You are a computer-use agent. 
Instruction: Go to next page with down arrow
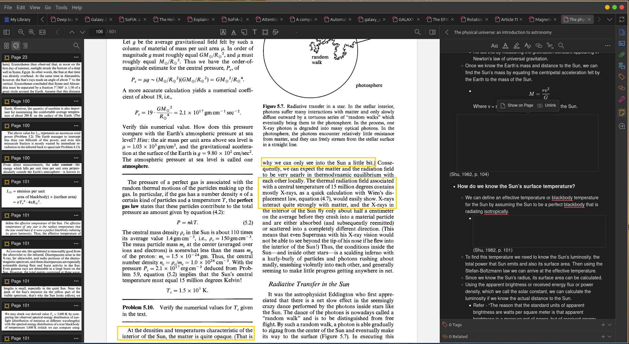(x=82, y=32)
